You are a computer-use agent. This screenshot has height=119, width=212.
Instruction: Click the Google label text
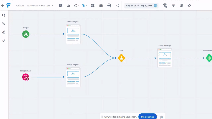pos(26,28)
